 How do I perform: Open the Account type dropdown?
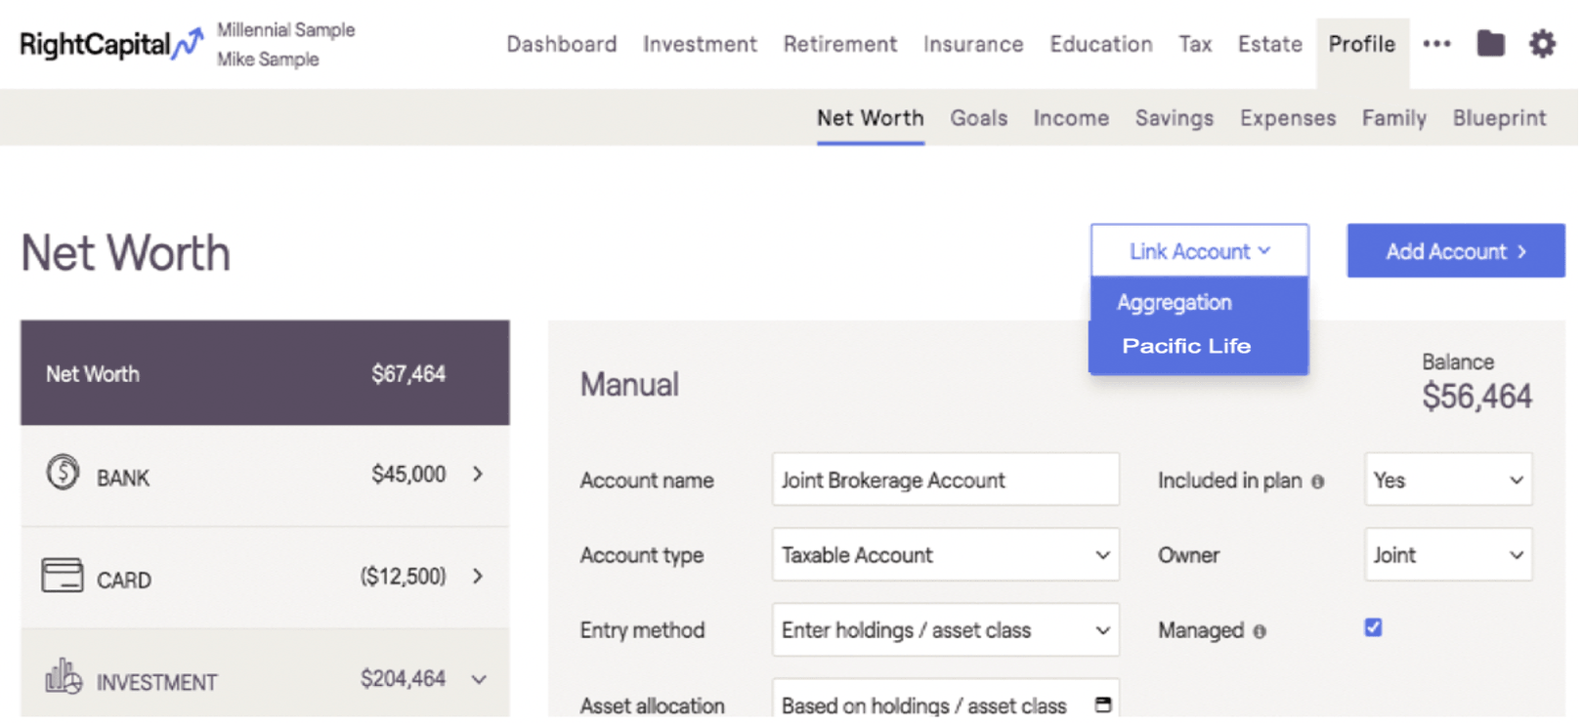tap(945, 555)
